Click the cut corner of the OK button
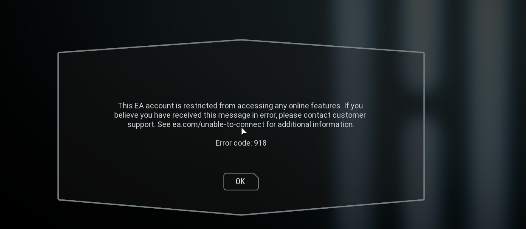 coord(256,176)
